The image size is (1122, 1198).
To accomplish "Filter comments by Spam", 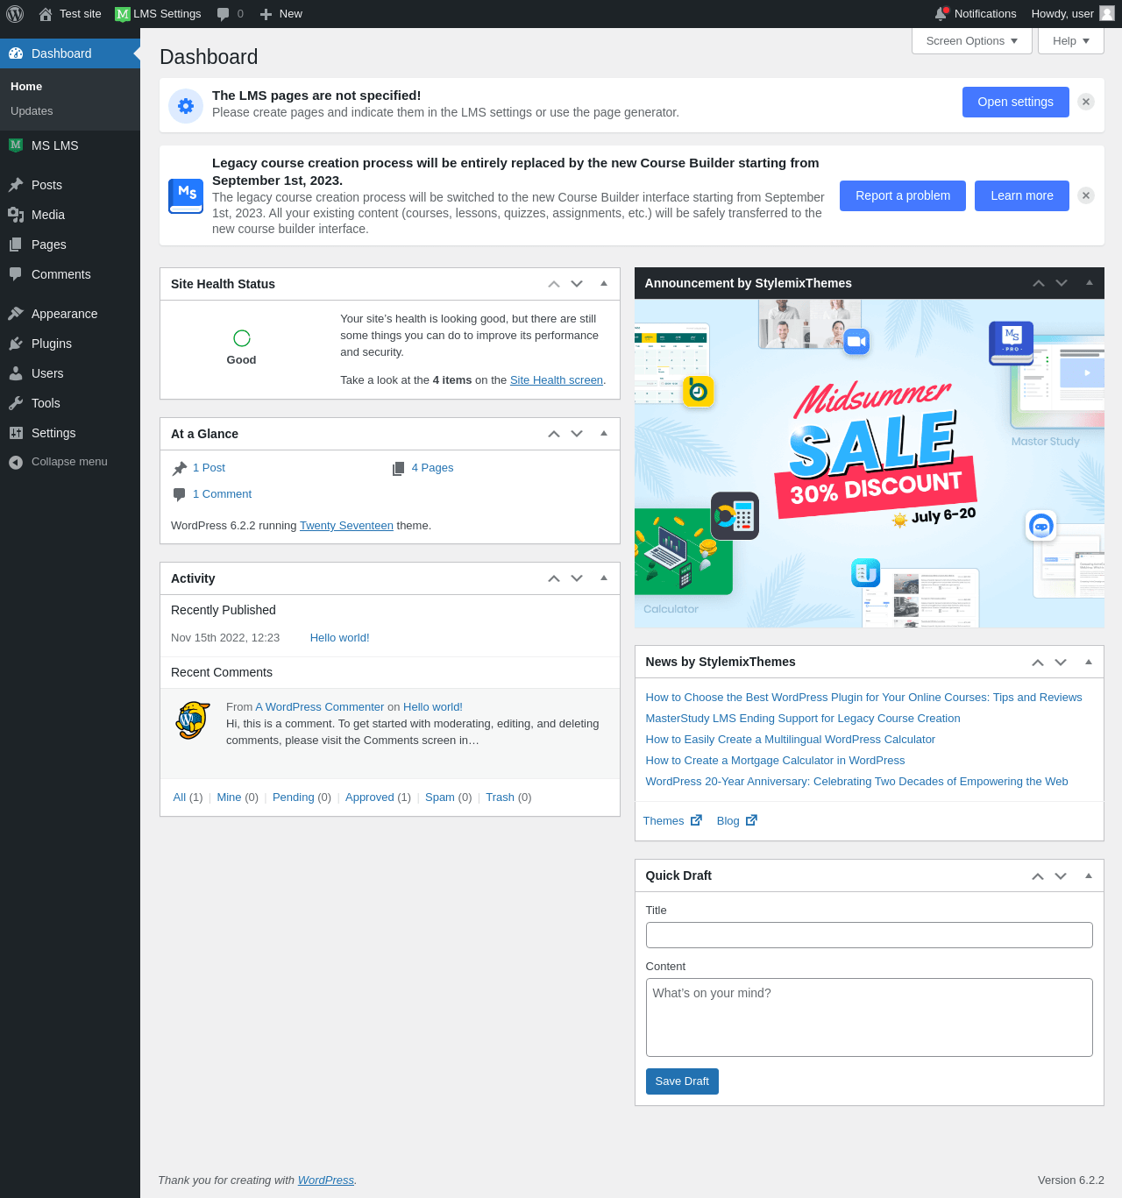I will 440,797.
